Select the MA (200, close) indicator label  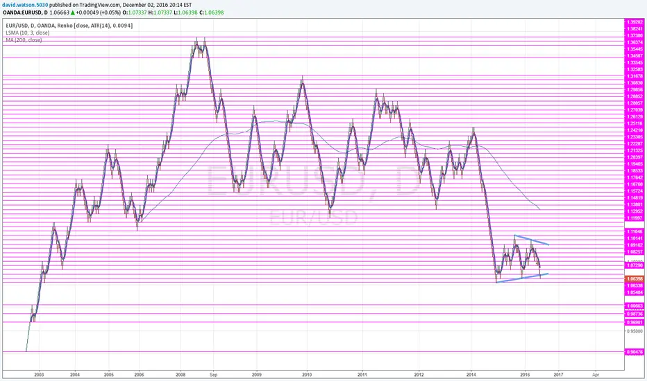pos(24,40)
